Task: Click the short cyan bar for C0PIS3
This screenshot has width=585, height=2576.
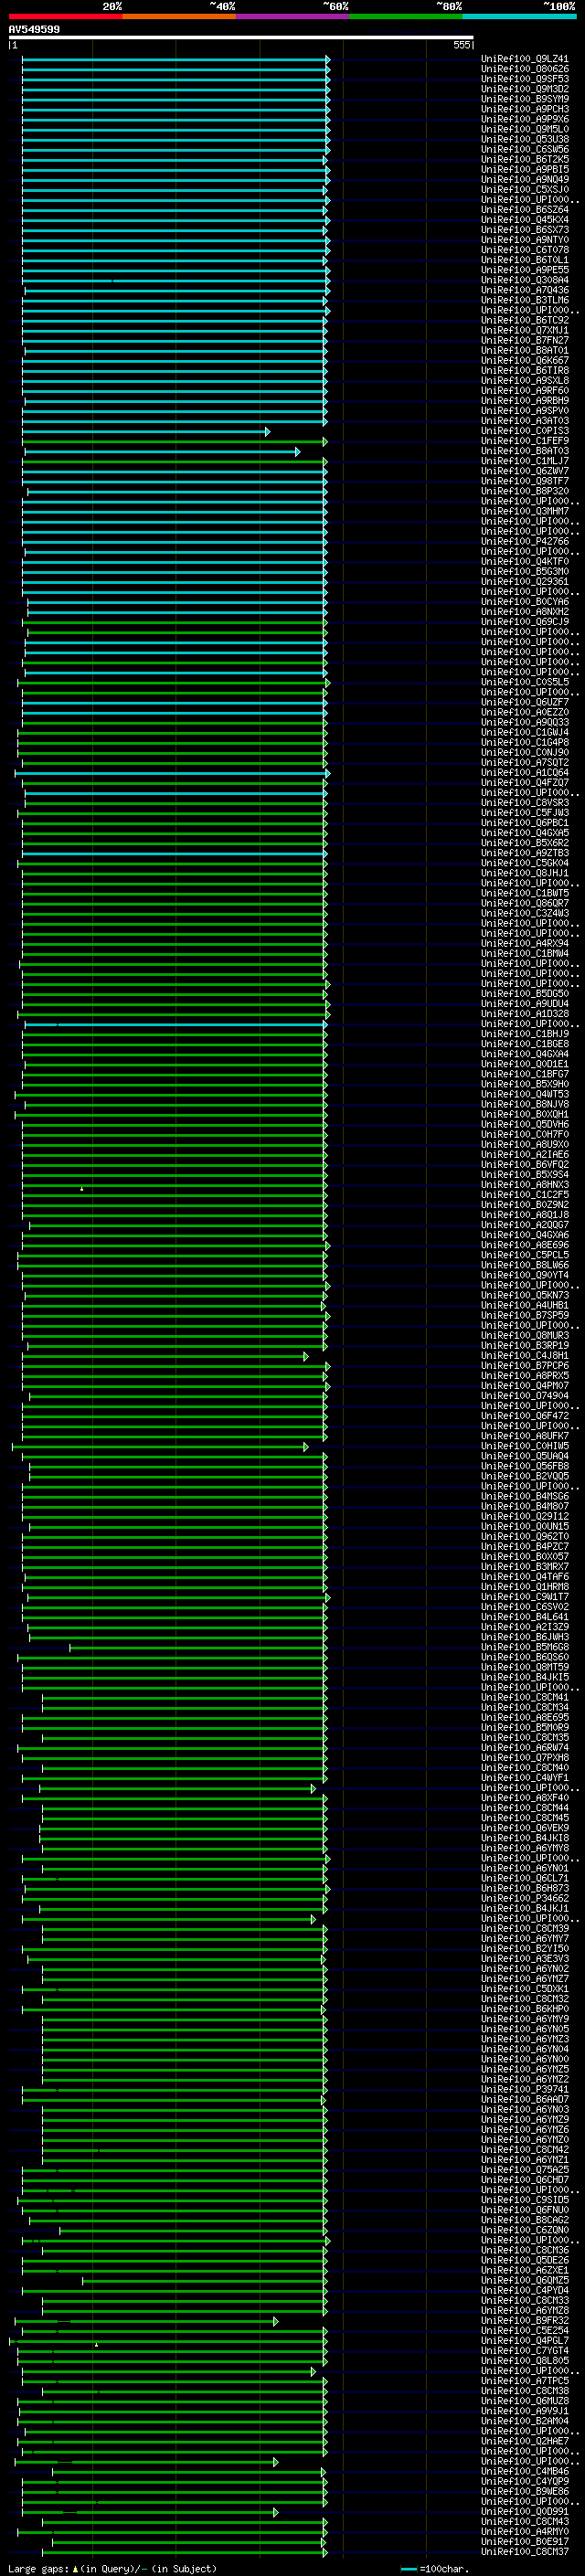Action: click(x=145, y=432)
